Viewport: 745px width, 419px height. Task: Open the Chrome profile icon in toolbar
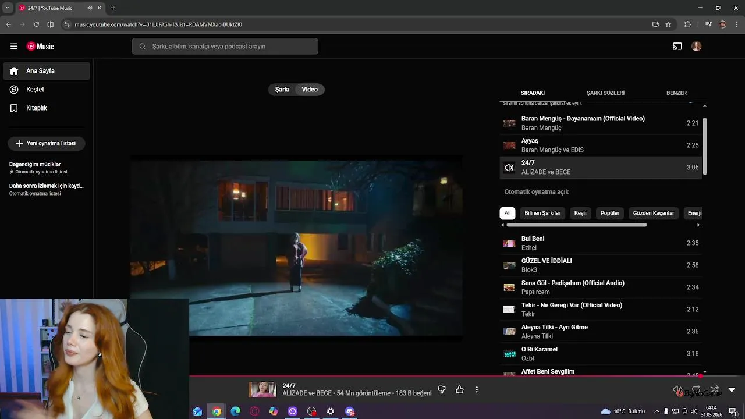tap(723, 24)
